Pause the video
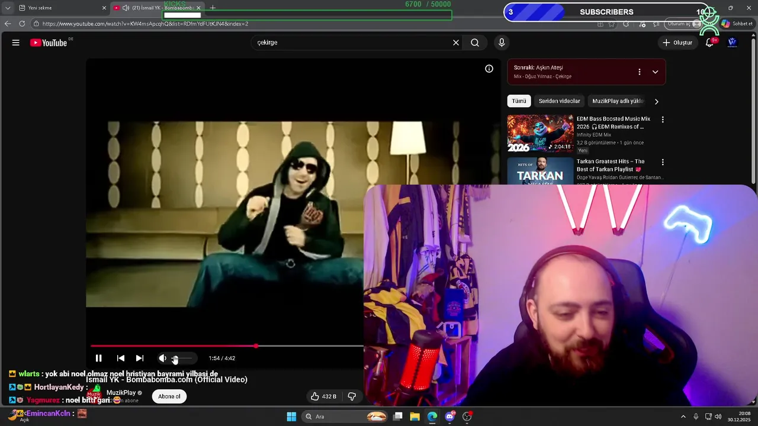Screen dimensions: 758x426 tap(99, 358)
